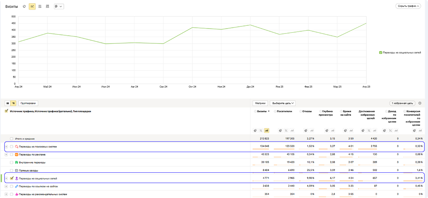Image resolution: width=428 pixels, height=198 pixels.
Task: Show percent values for Визиты column
Action: 261,130
